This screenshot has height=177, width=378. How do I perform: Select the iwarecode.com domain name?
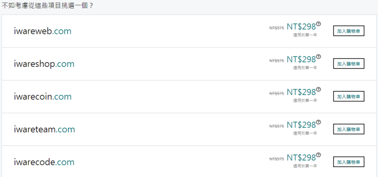click(x=44, y=162)
